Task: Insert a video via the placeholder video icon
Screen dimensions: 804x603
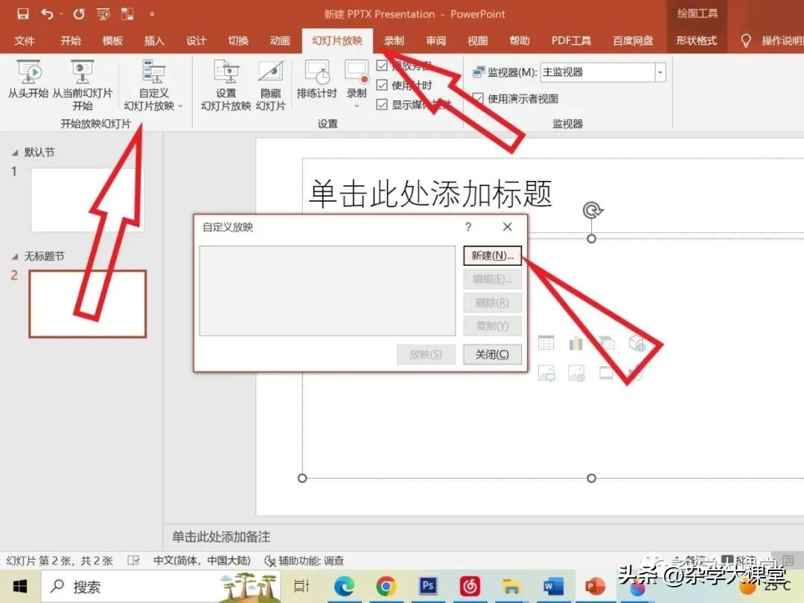Action: [607, 372]
